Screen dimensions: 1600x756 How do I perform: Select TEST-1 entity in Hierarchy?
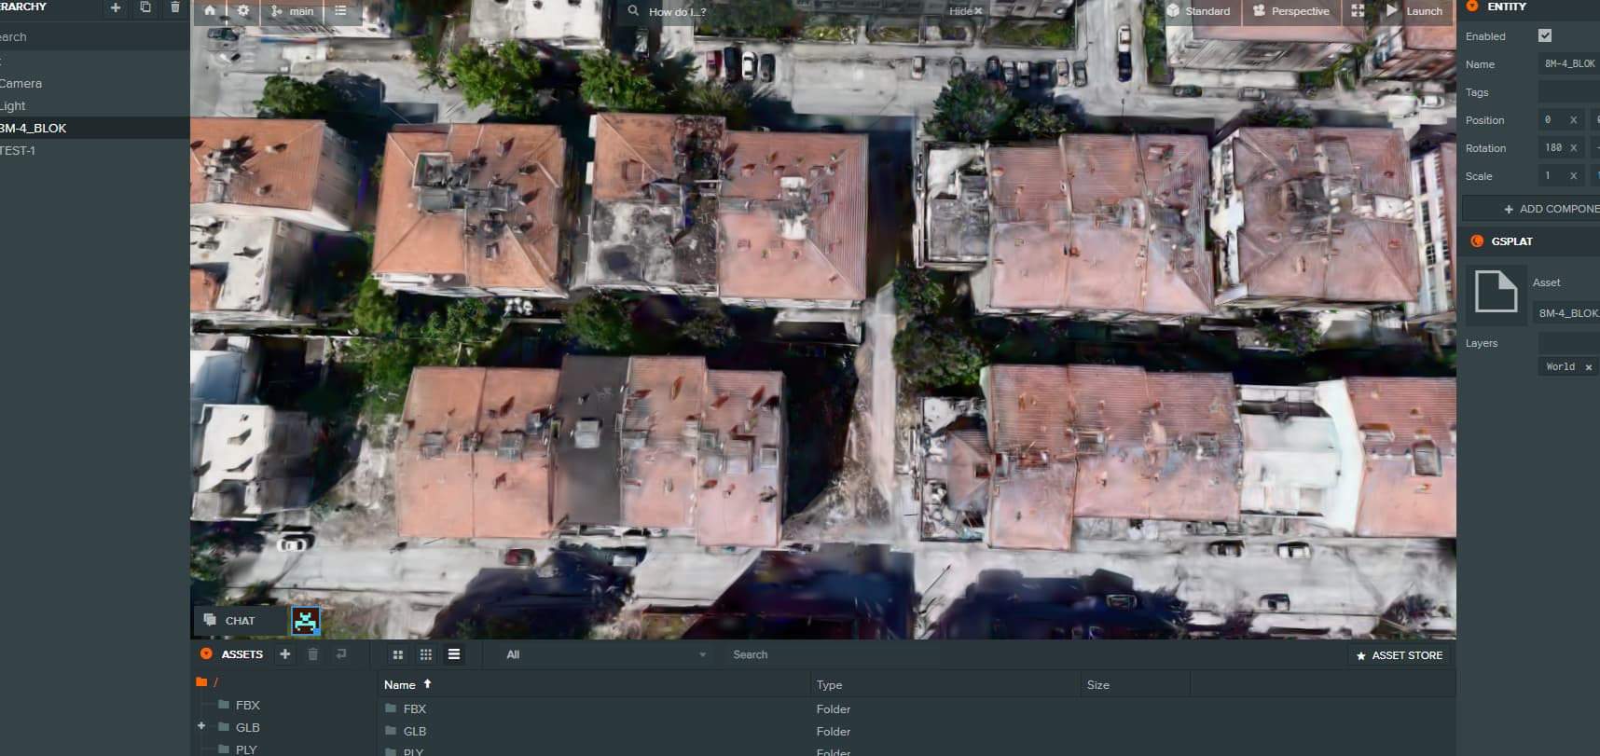[x=19, y=150]
